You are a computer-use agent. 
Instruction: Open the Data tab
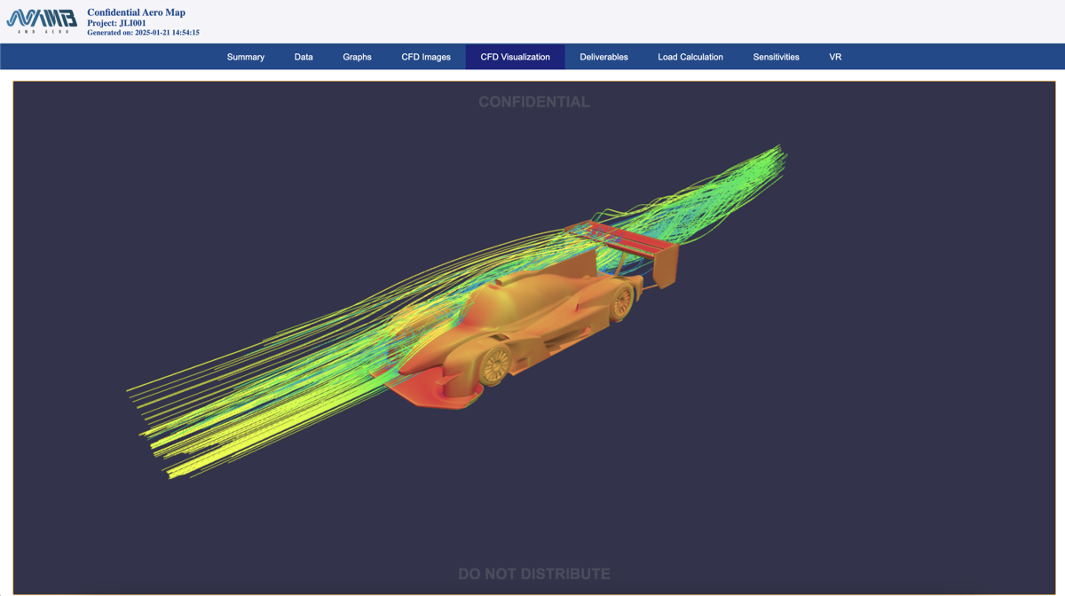click(304, 56)
